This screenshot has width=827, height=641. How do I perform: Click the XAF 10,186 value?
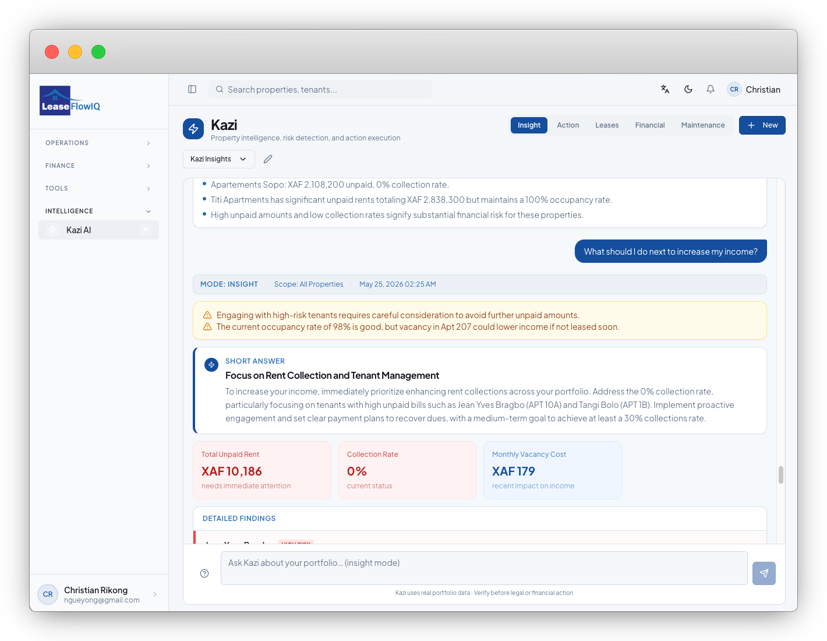pyautogui.click(x=232, y=471)
